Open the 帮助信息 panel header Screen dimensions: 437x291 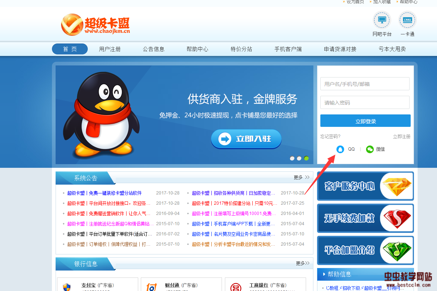[x=365, y=274]
